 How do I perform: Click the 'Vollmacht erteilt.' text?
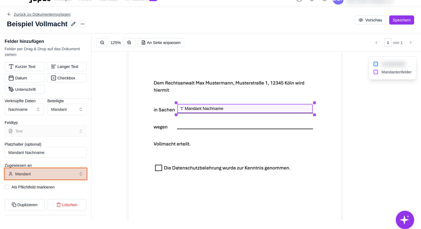[172, 144]
